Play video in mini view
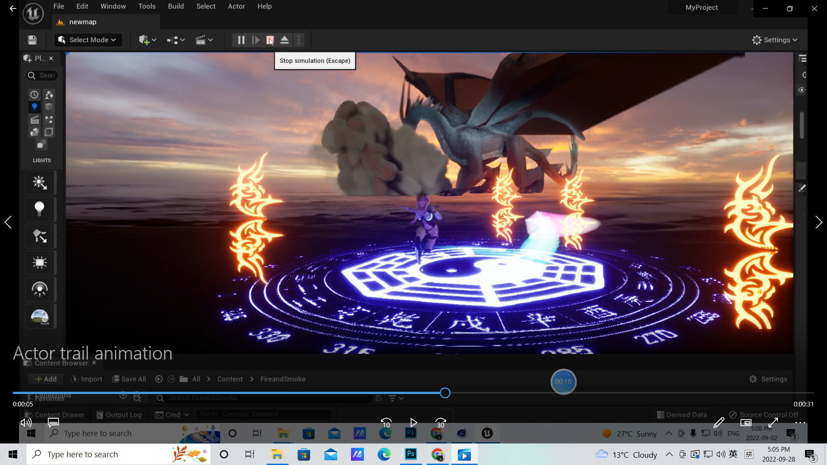This screenshot has height=465, width=827. point(746,423)
